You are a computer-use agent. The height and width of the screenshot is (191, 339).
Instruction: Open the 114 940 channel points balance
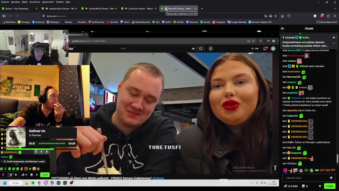291,186
